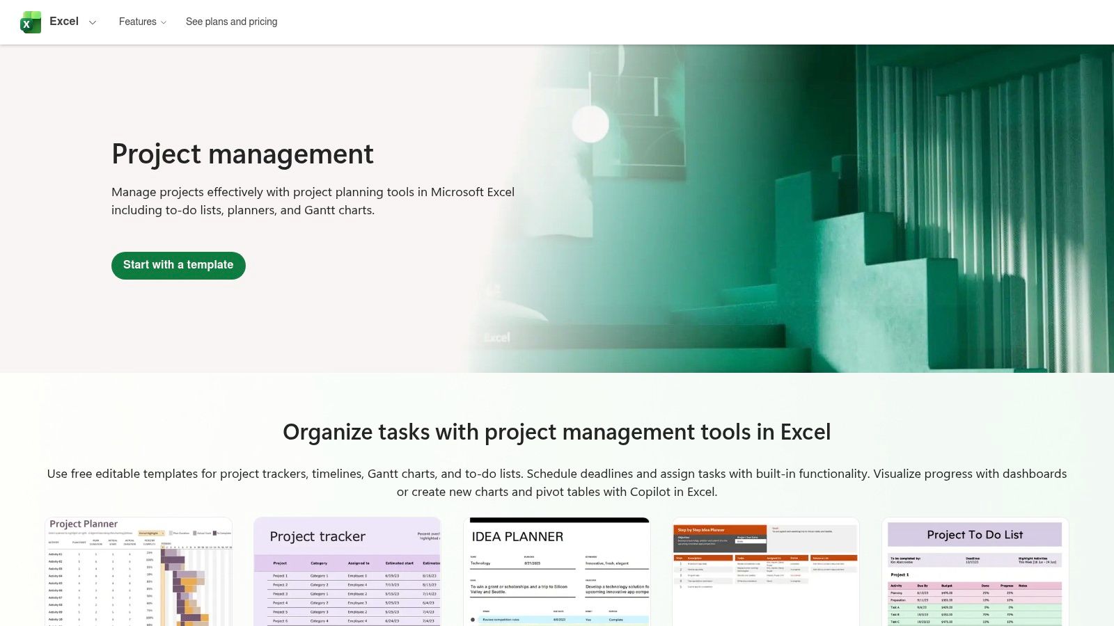Toggle completion status for Review competition rules
The image size is (1114, 626).
tap(616, 620)
